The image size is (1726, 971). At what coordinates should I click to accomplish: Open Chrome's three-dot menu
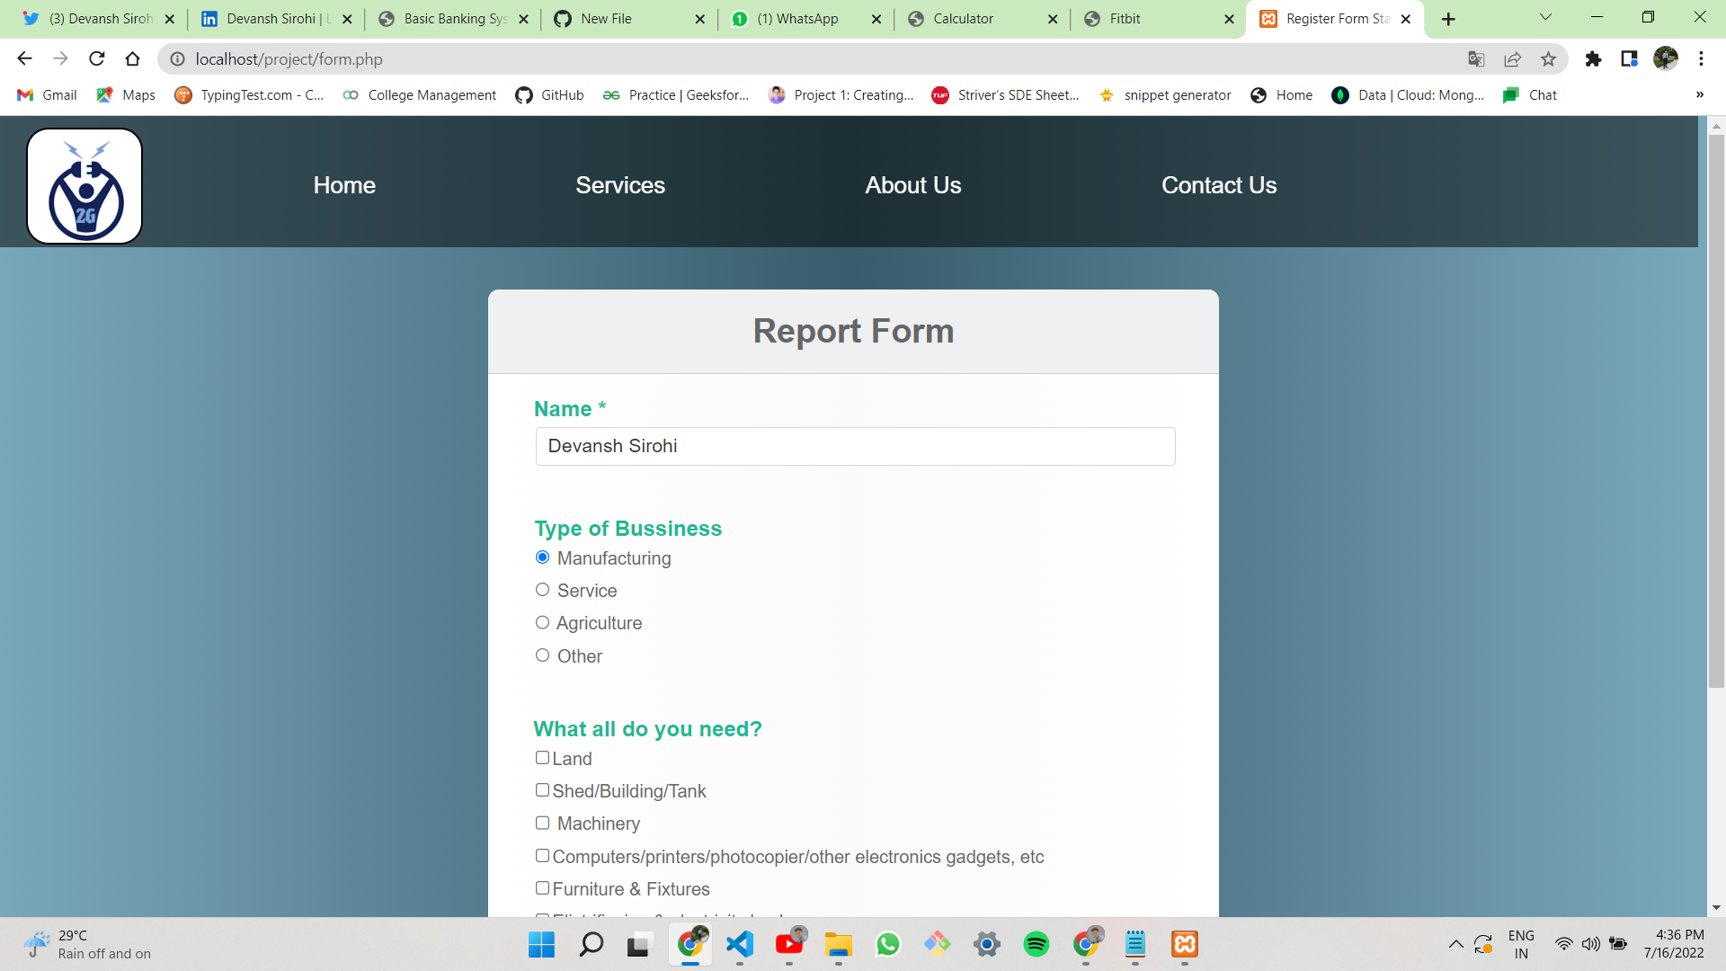(x=1702, y=58)
